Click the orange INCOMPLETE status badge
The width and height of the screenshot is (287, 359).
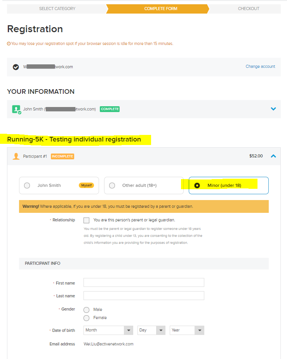pos(63,156)
